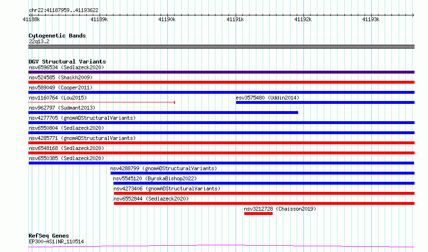428x252 pixels.
Task: Click the red nsv524585 variant bar
Action: pos(221,82)
